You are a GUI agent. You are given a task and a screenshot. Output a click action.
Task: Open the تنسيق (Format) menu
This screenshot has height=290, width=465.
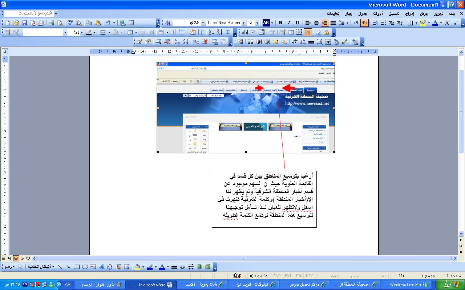tap(393, 13)
